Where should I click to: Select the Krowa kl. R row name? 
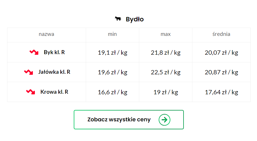54,92
